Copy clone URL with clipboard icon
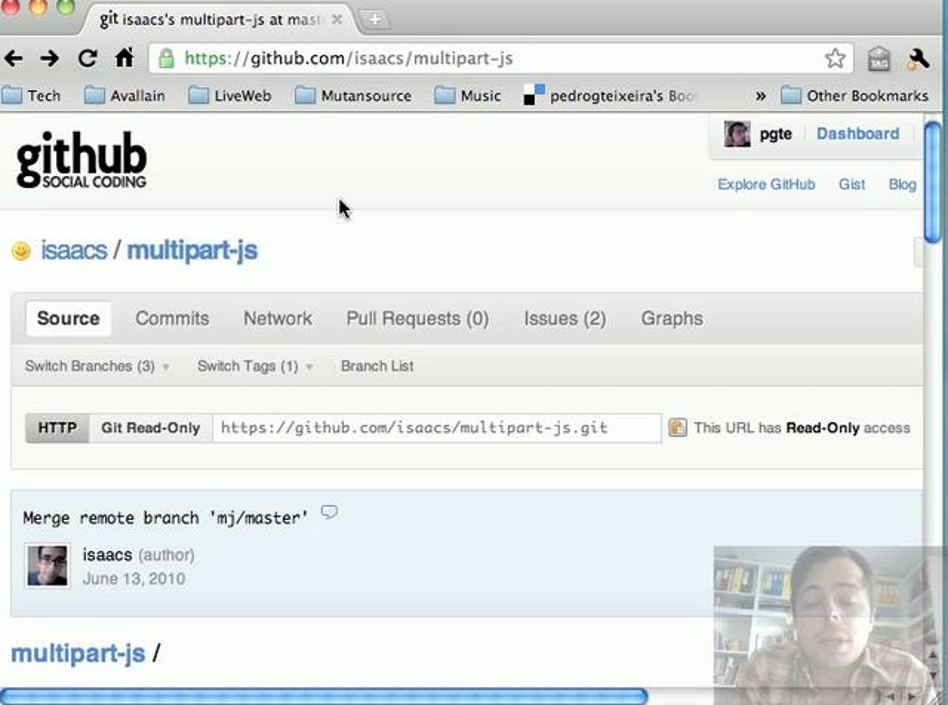The width and height of the screenshot is (948, 705). [x=677, y=427]
